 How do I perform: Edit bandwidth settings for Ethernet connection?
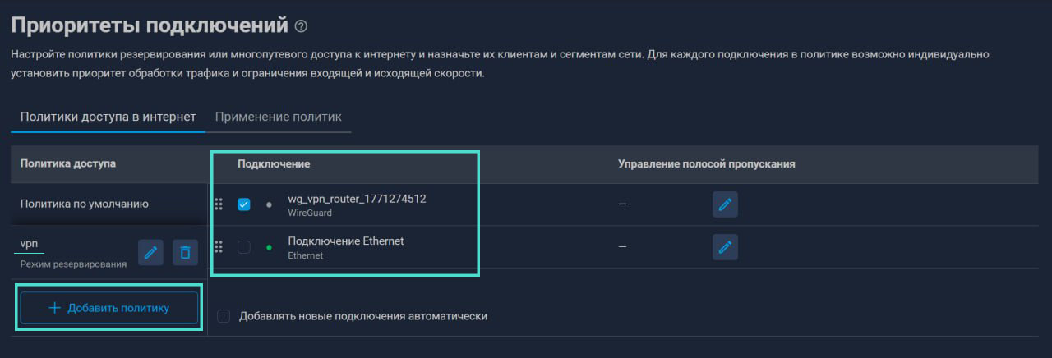pyautogui.click(x=725, y=246)
